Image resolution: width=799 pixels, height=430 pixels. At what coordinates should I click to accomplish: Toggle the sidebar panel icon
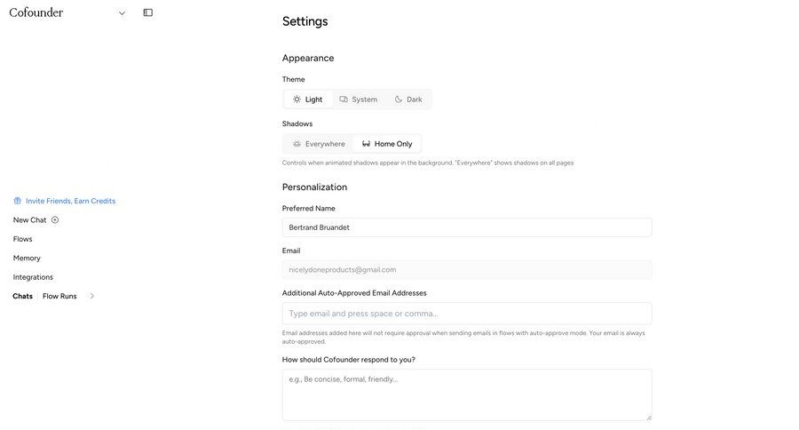[147, 12]
